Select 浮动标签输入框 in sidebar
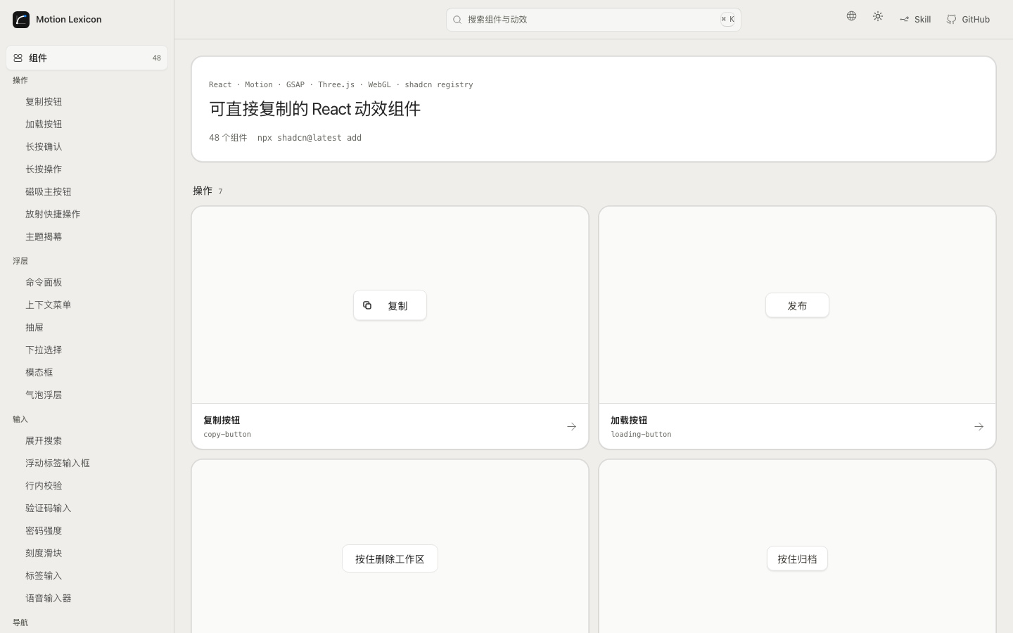Viewport: 1013px width, 633px height. pos(58,463)
